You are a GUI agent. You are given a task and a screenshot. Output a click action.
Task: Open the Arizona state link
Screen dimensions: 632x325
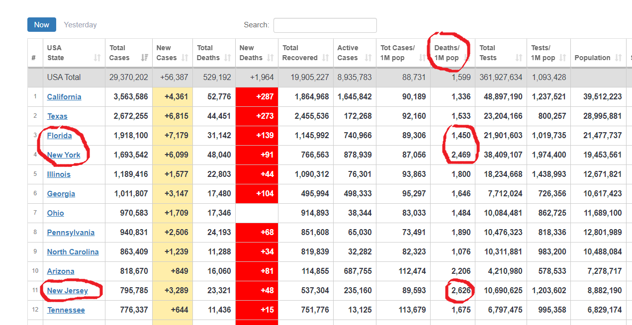[61, 271]
